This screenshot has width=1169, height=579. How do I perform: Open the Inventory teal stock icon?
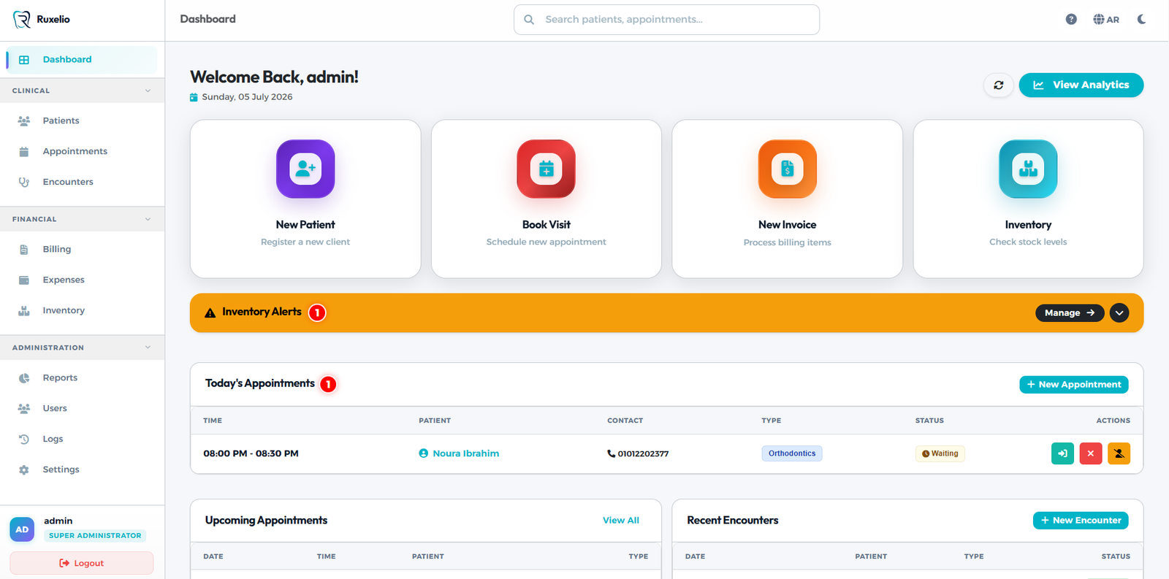point(1028,169)
